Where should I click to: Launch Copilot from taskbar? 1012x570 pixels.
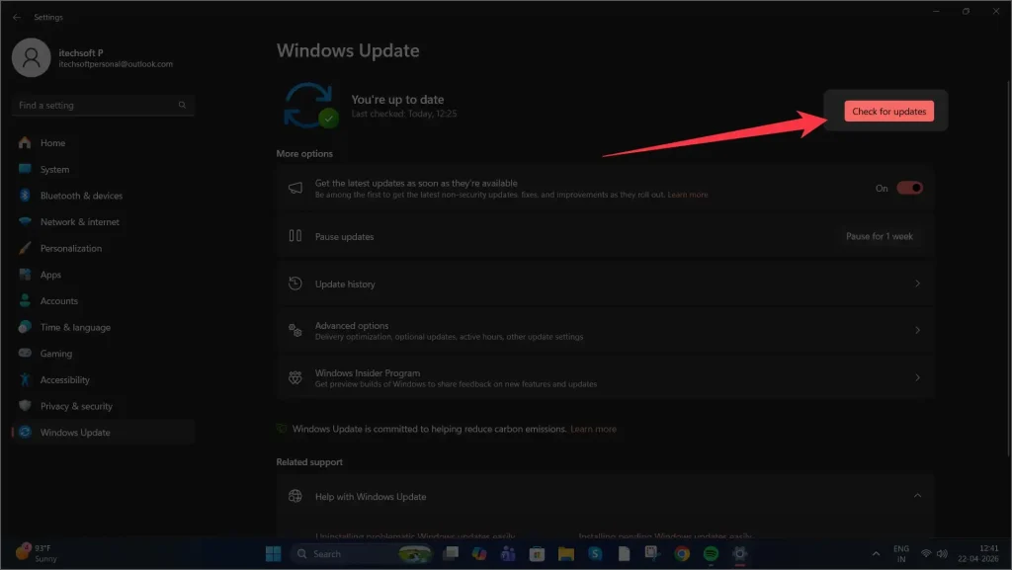[x=479, y=554]
